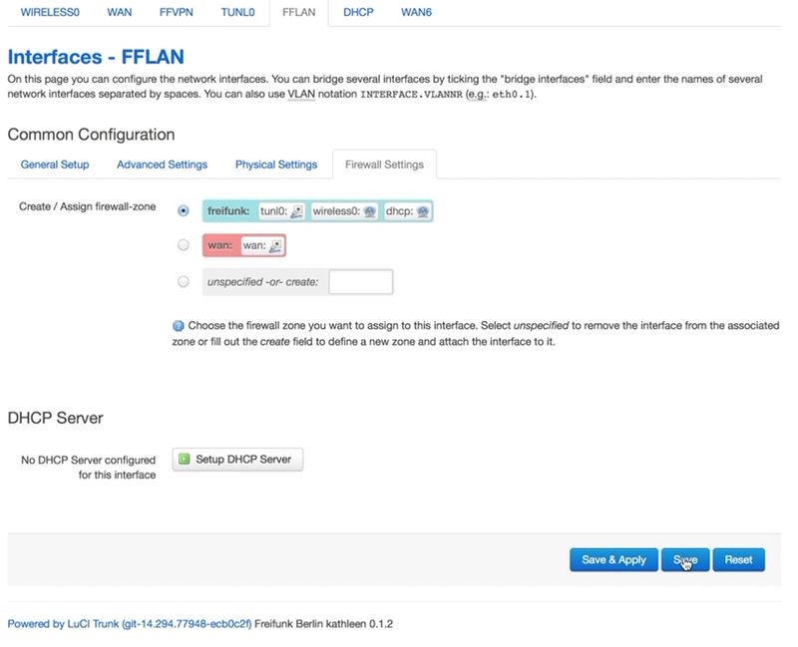Click the Save & Apply button
This screenshot has height=647, width=798.
click(x=612, y=560)
